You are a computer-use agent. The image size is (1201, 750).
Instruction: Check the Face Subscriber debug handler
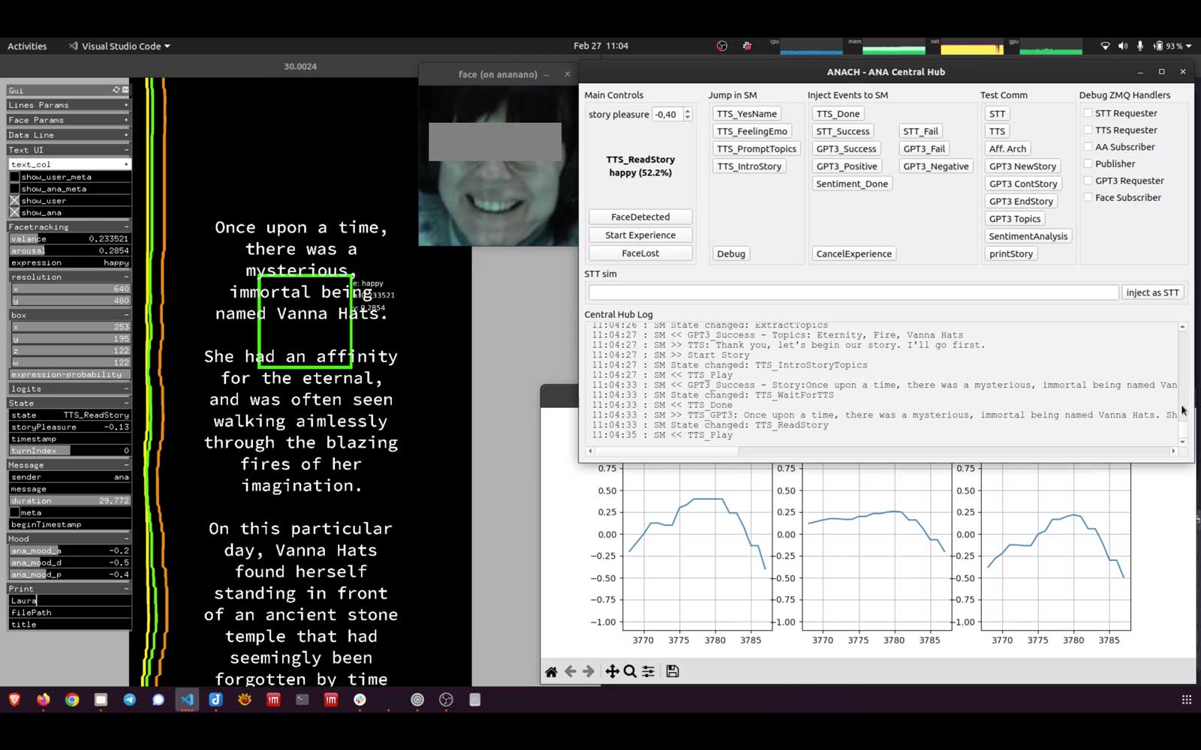tap(1088, 198)
